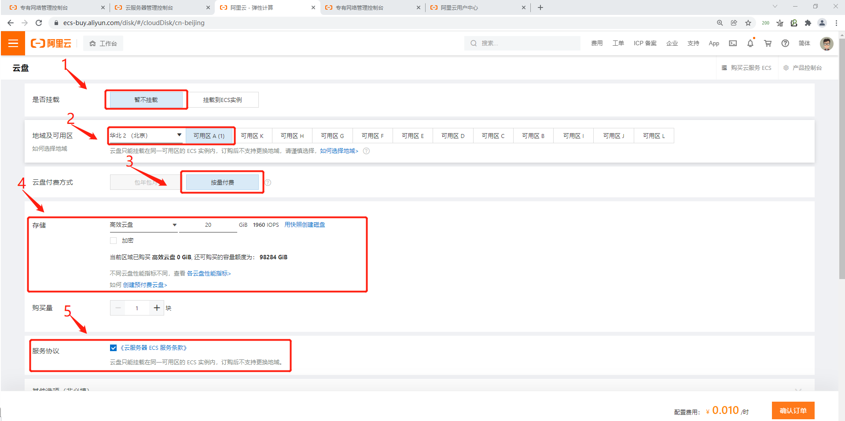Image resolution: width=845 pixels, height=421 pixels.
Task: Open the App header menu
Action: coord(714,43)
